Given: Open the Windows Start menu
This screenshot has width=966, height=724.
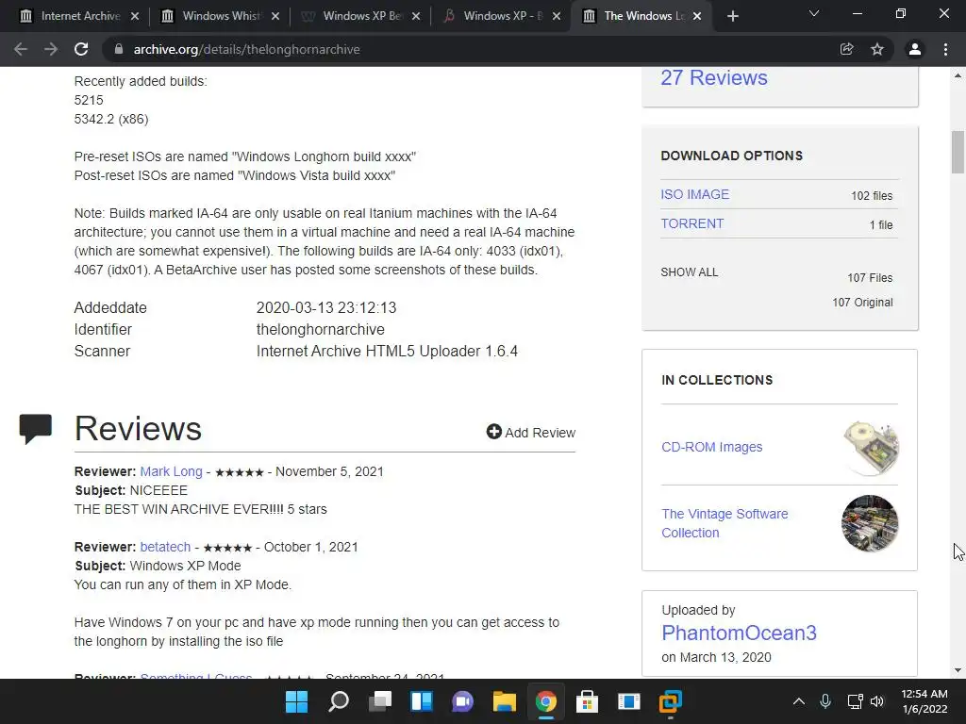Looking at the screenshot, I should (x=296, y=701).
